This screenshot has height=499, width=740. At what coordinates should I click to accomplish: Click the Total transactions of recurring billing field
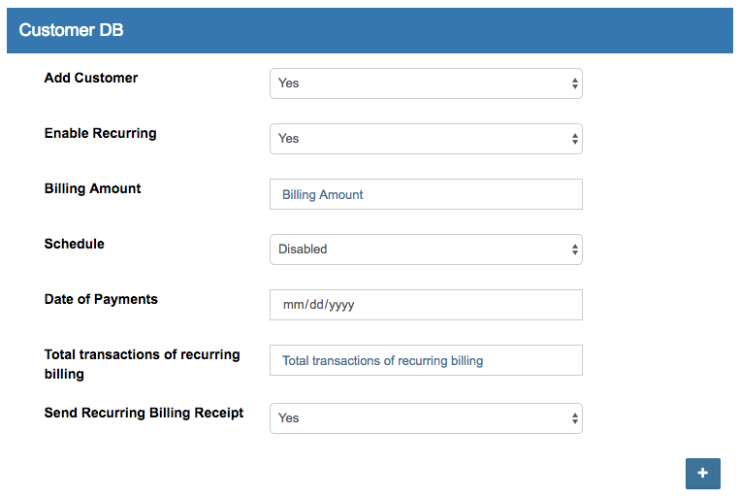click(x=426, y=360)
